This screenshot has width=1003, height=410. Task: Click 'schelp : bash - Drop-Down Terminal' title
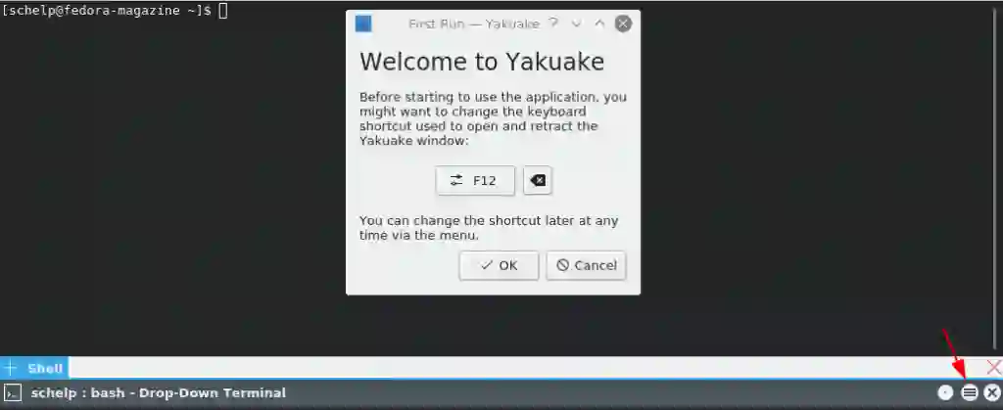click(x=158, y=392)
